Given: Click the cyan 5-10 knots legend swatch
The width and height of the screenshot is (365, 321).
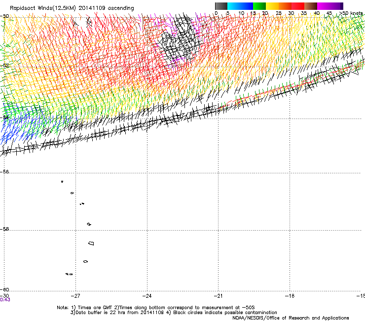Looking at the screenshot, I should pos(234,6).
